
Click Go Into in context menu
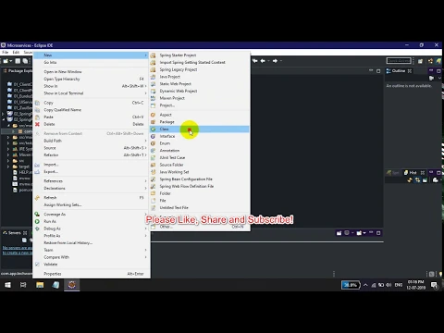[92, 62]
